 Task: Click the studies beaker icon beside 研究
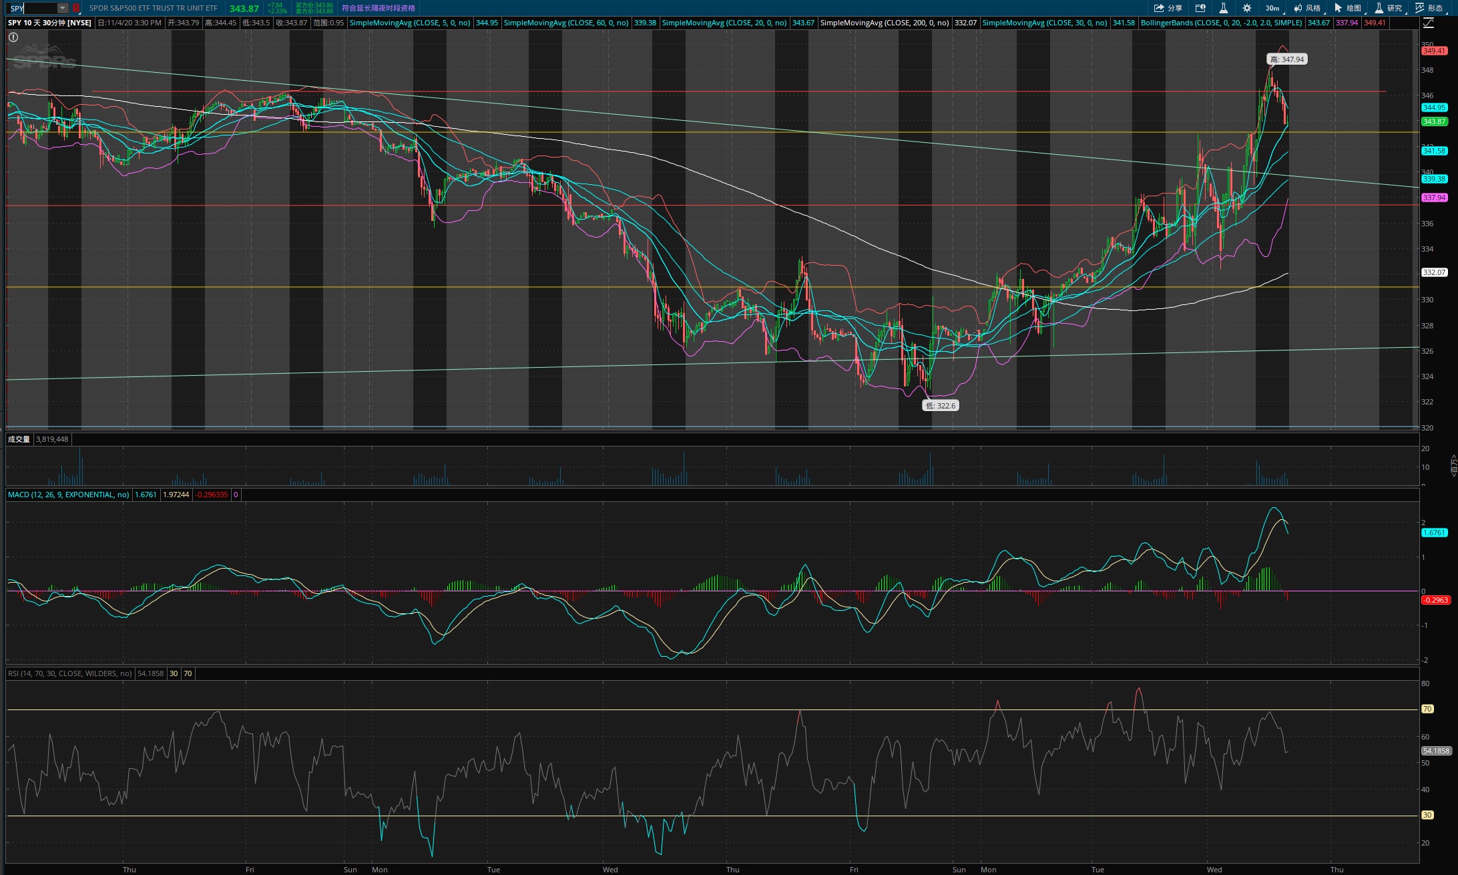point(1379,8)
